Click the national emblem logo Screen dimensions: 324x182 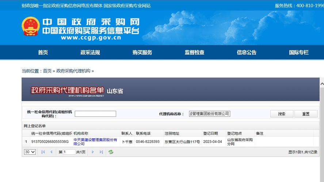pyautogui.click(x=31, y=26)
